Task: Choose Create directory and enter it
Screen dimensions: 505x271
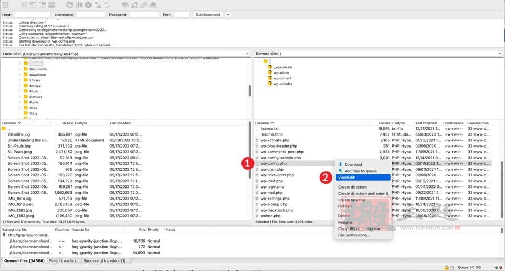Action: (x=362, y=193)
